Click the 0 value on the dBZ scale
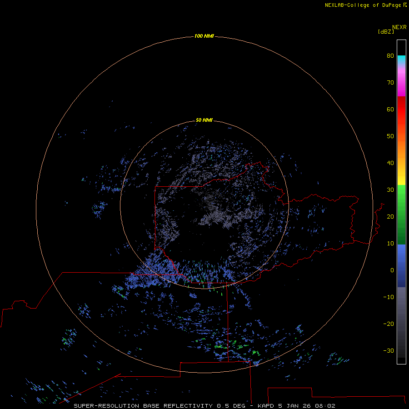 tap(392, 270)
